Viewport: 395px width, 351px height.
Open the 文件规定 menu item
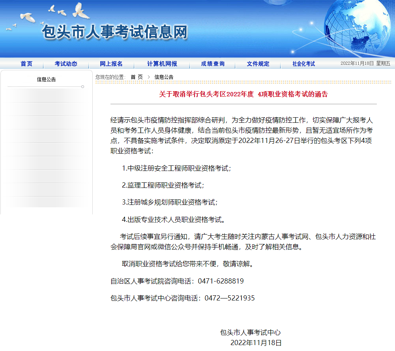click(x=258, y=64)
